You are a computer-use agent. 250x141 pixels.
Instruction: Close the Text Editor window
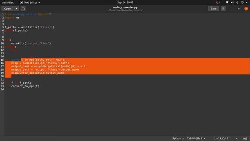click(x=246, y=9)
